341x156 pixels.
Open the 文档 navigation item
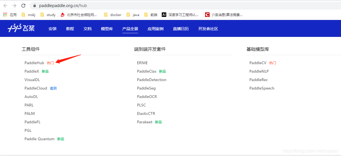tap(88, 29)
